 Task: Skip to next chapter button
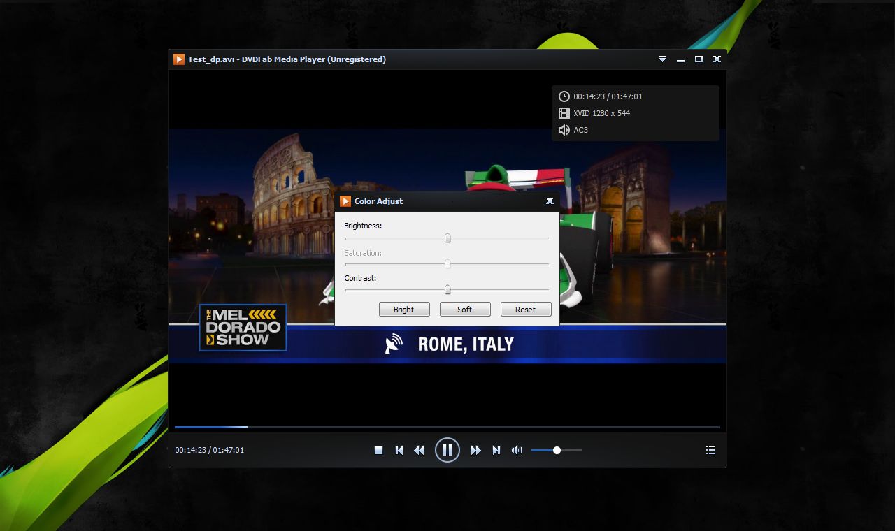coord(496,450)
